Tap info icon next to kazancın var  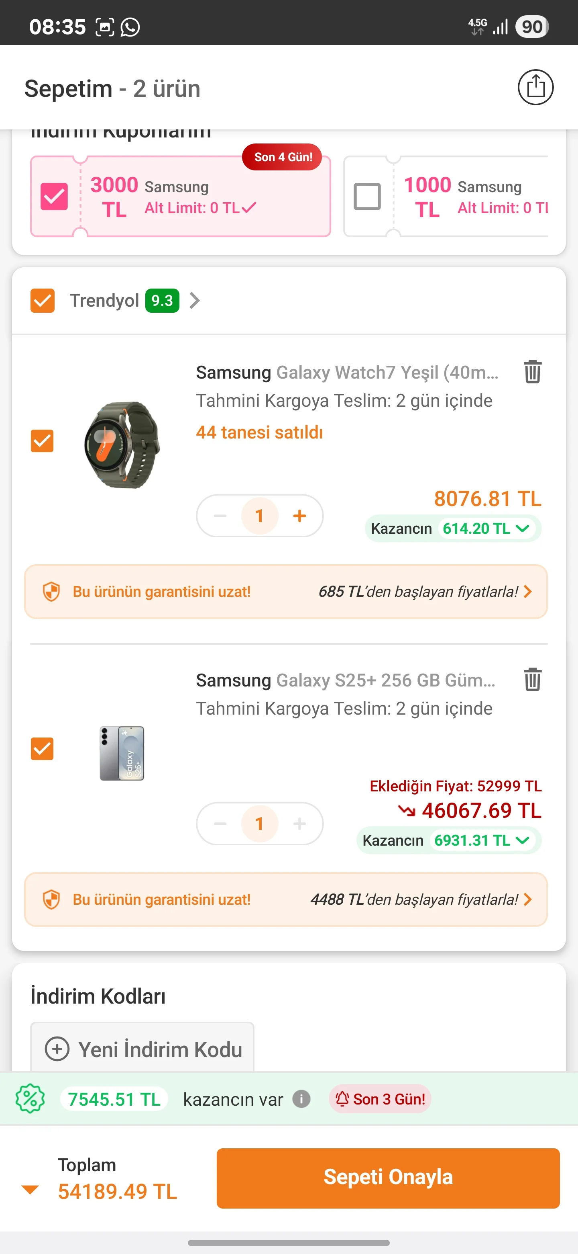pyautogui.click(x=301, y=1099)
